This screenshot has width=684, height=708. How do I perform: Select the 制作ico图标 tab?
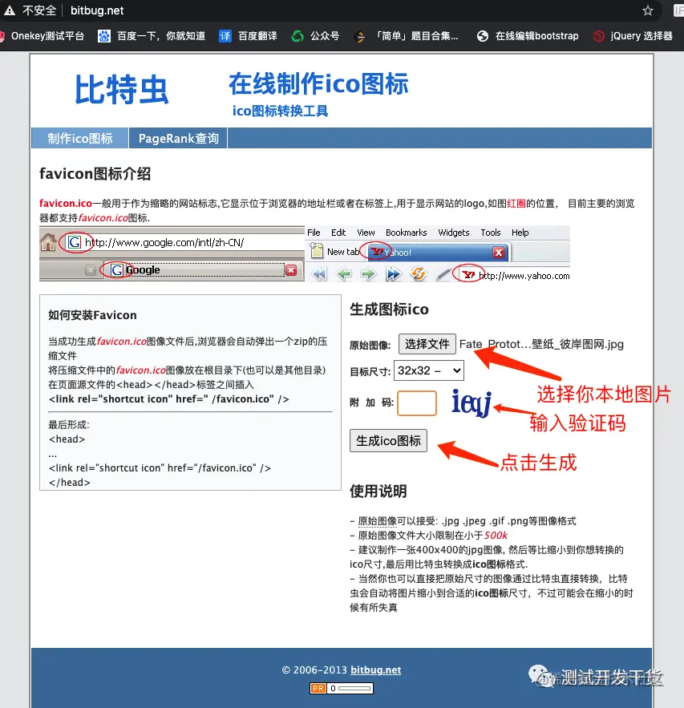79,138
